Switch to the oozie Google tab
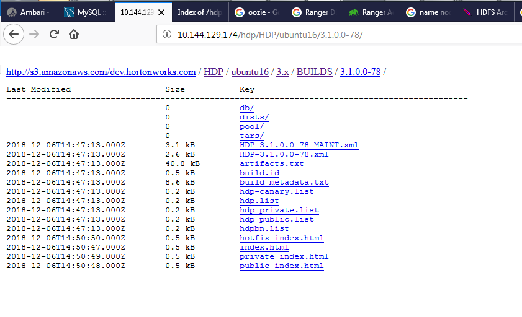Image resolution: width=522 pixels, height=317 pixels. 258,12
